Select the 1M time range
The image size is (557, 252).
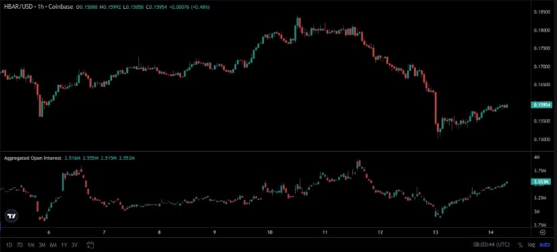pyautogui.click(x=31, y=245)
